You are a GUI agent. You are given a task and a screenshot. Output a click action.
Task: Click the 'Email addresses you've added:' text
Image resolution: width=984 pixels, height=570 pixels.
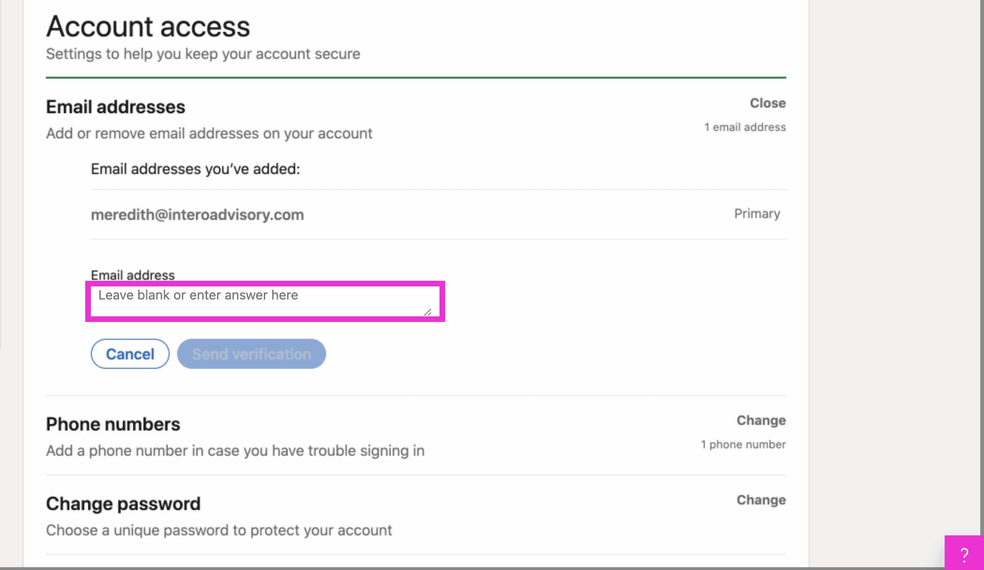pyautogui.click(x=195, y=169)
